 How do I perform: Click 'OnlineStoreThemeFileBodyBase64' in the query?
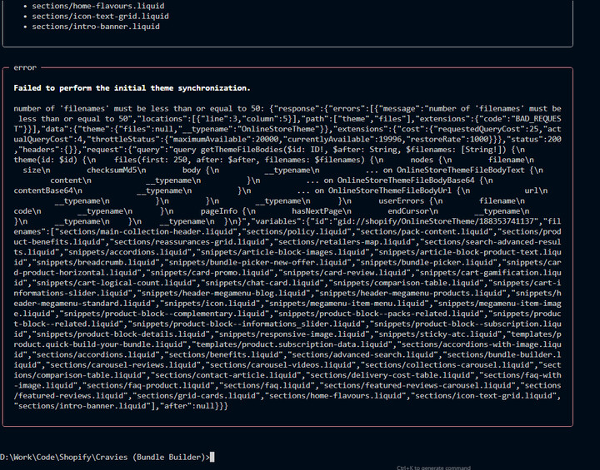point(406,181)
